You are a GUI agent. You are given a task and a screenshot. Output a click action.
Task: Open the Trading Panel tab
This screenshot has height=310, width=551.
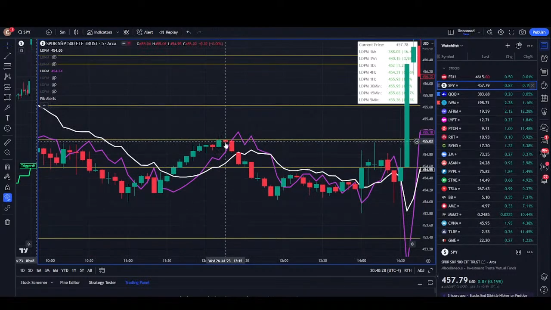[137, 283]
